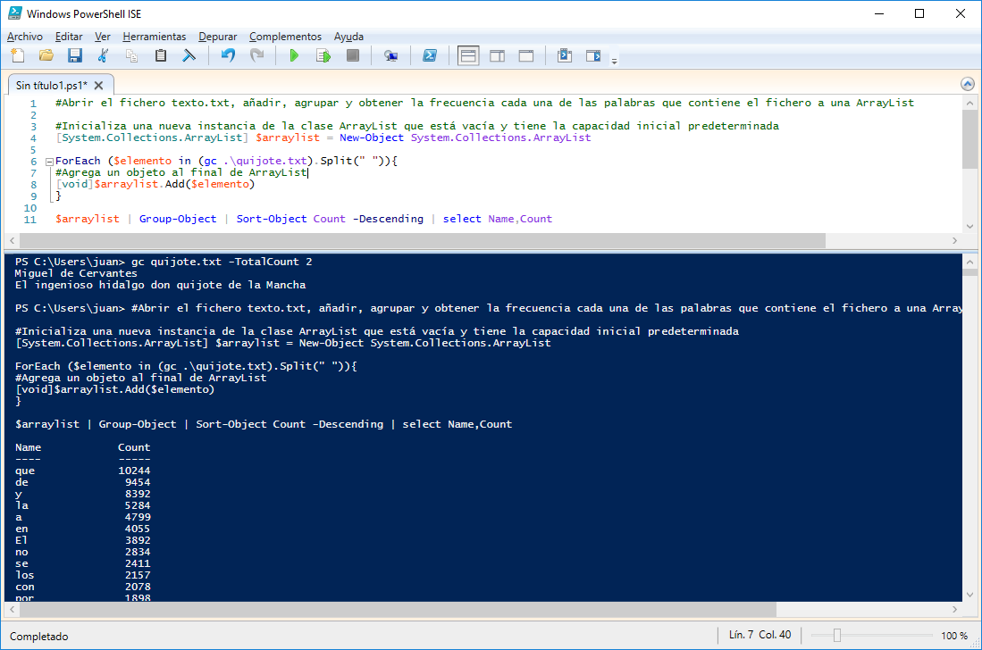Run the script with the green play icon
982x650 pixels.
tap(294, 56)
